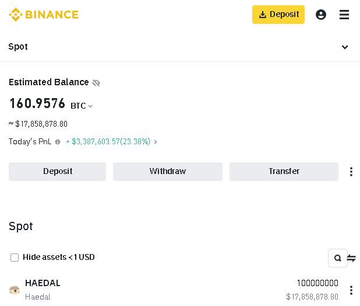The image size is (360, 306).
Task: Enable Hide assets <1 USD checkbox
Action: click(15, 258)
